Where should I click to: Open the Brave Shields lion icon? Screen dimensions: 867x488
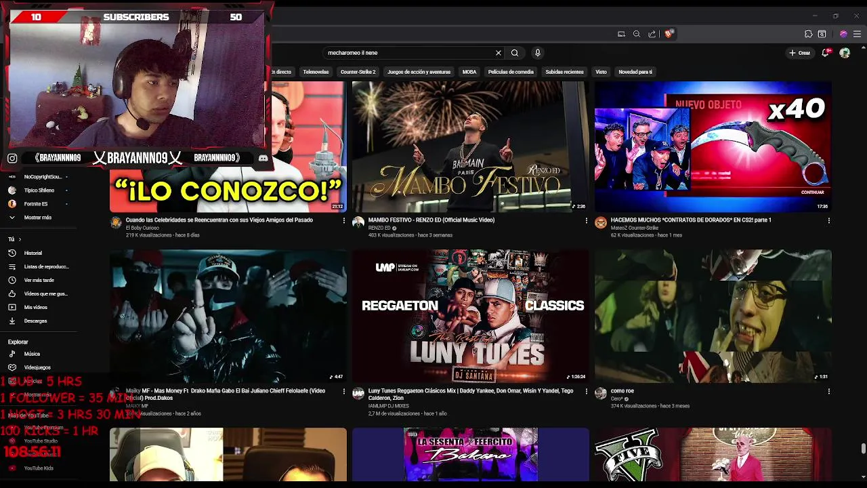669,34
